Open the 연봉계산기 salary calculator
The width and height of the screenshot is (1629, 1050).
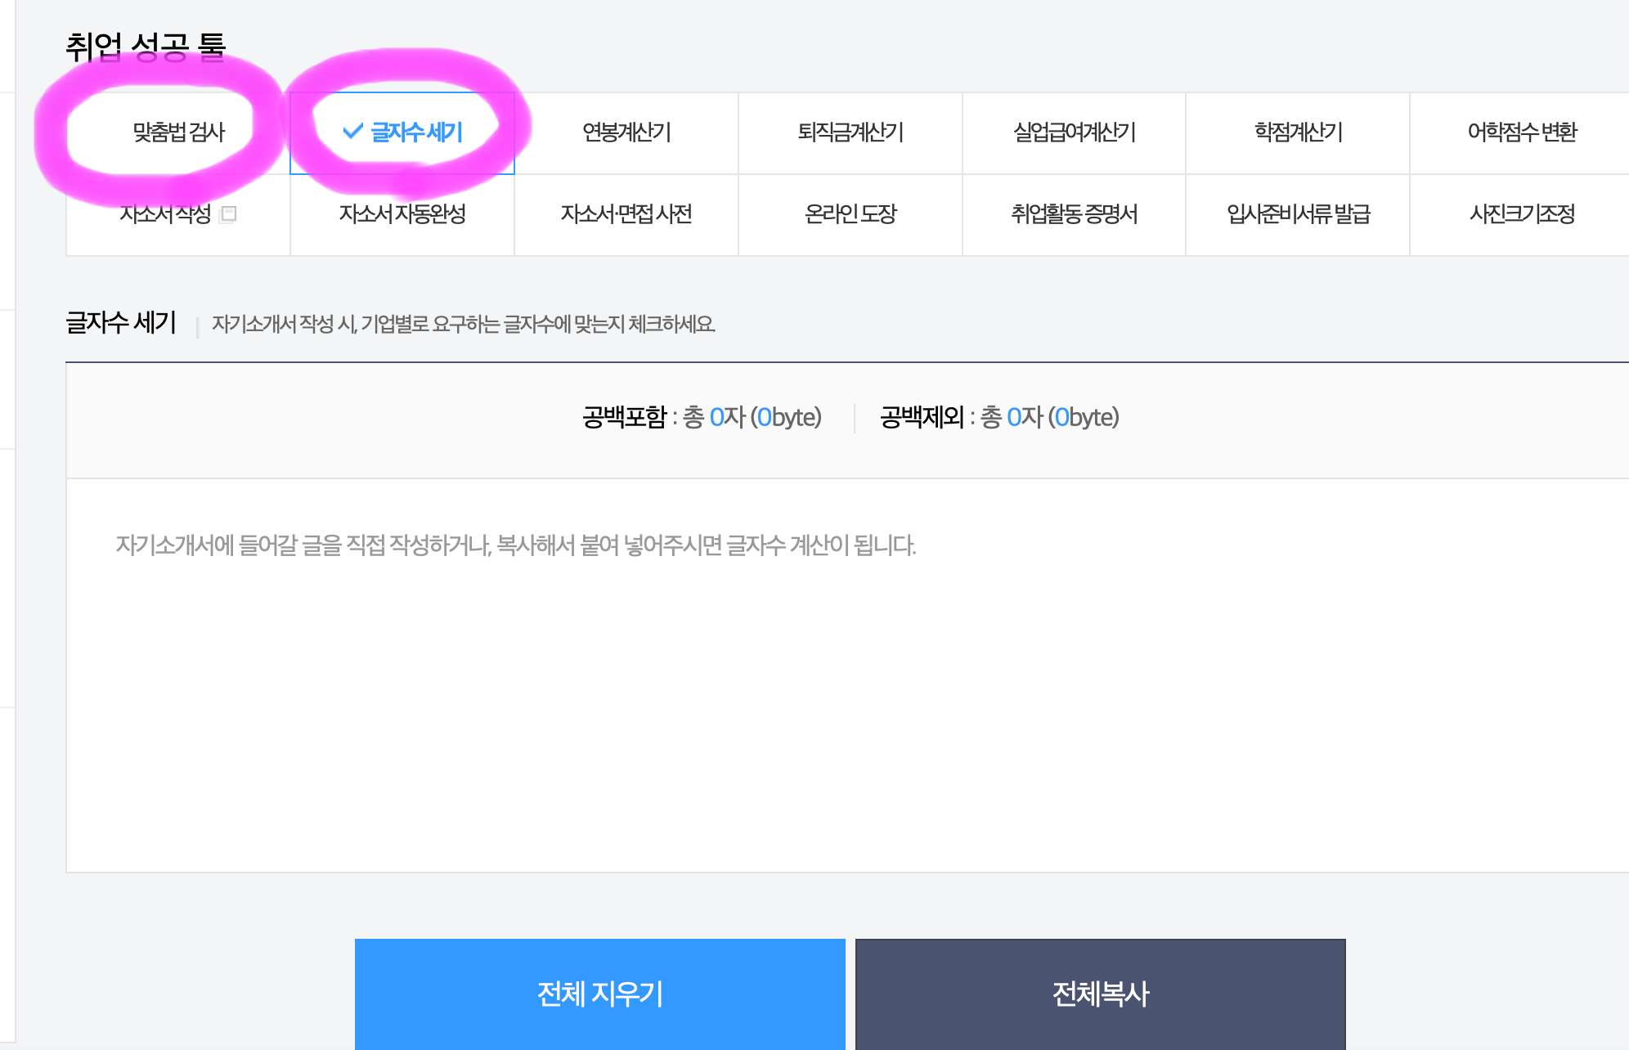(x=626, y=132)
